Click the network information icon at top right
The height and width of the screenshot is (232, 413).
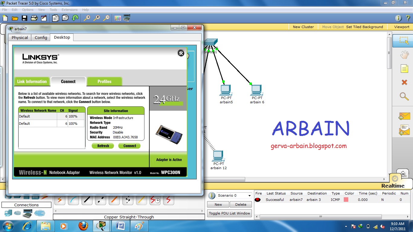click(398, 18)
